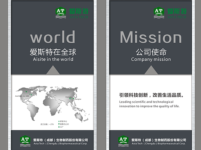Click the green marker at Chengdu on map
201x150 pixels.
point(70,98)
